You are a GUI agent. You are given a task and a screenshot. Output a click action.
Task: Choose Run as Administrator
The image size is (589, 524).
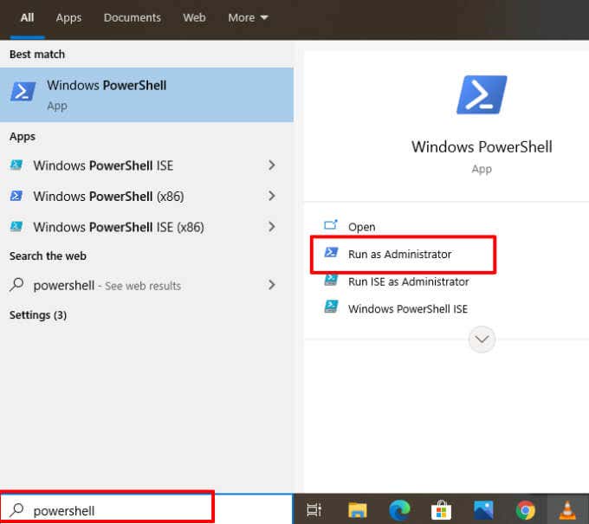coord(399,255)
